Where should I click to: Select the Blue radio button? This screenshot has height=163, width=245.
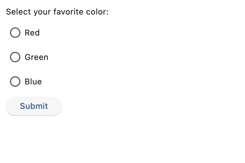pos(15,81)
